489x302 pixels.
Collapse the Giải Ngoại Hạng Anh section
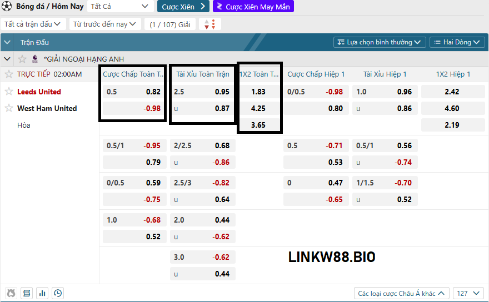click(7, 59)
